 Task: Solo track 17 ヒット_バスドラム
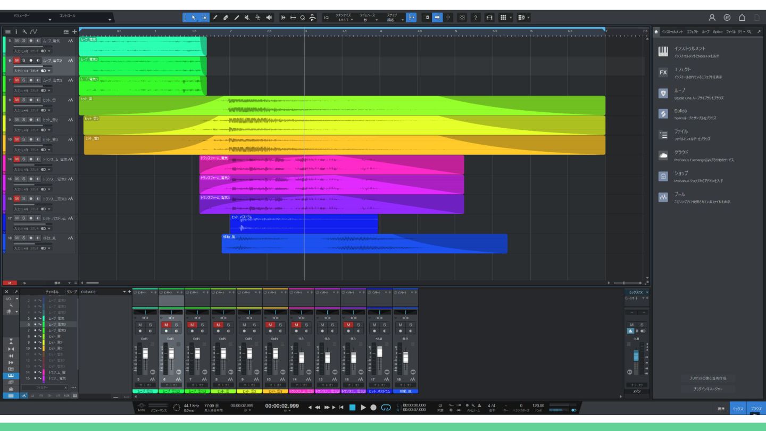[23, 218]
